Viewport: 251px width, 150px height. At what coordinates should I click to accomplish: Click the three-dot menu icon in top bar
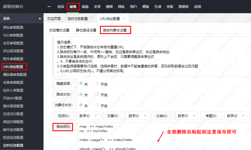(x=49, y=6)
